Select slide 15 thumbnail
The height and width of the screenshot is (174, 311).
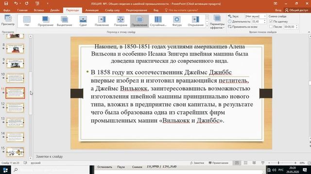point(15,152)
